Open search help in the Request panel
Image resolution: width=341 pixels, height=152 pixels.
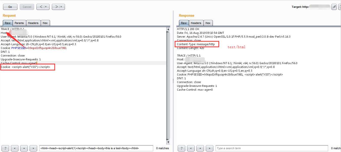[x=5, y=148]
